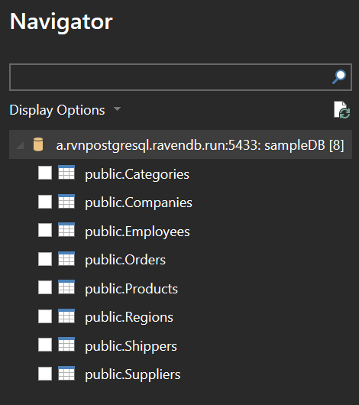This screenshot has width=359, height=405.
Task: Select the public.Products table name
Action: 131,289
